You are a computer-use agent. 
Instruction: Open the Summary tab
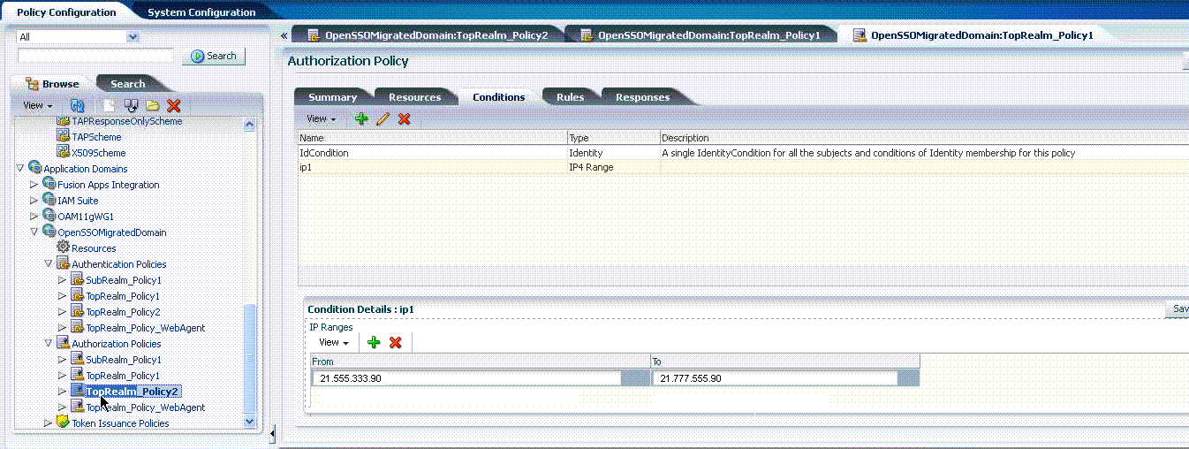(332, 97)
